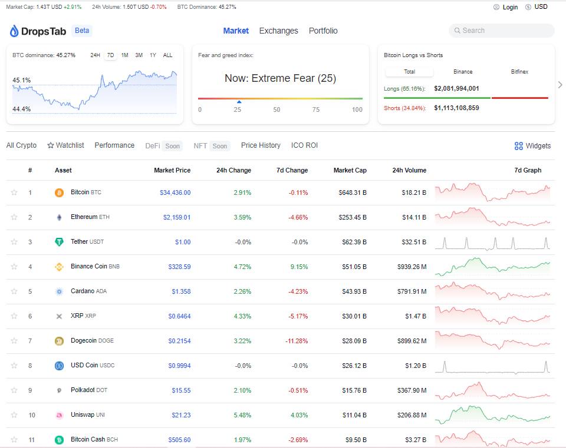Sort by 24h Change column
Viewport: 566px width, 448px height.
[233, 170]
